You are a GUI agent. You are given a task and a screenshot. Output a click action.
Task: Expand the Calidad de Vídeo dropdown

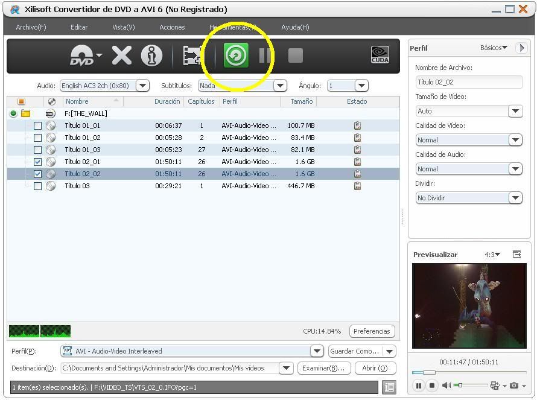coord(515,140)
